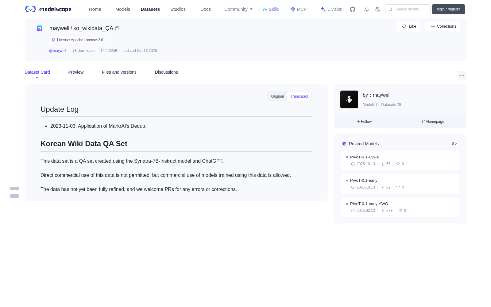Open the @maywell author link
Viewport: 491px width, 307px height.
(x=58, y=51)
